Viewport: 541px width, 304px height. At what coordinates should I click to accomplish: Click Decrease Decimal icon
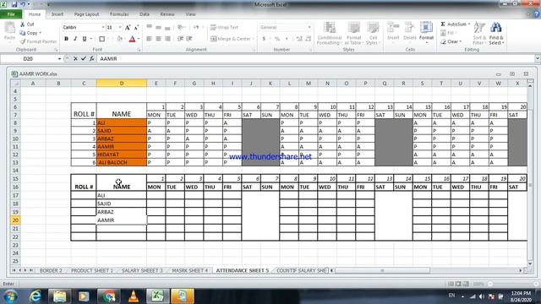coord(308,39)
